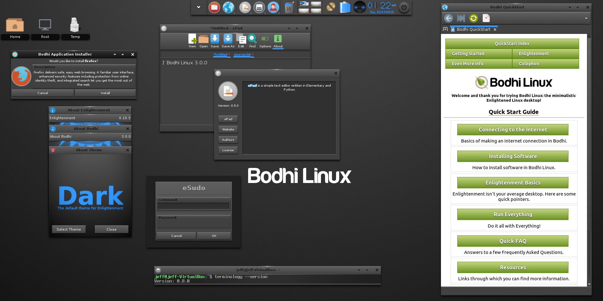Open the calendar icon on the shelf
The width and height of the screenshot is (603, 301).
click(x=289, y=7)
